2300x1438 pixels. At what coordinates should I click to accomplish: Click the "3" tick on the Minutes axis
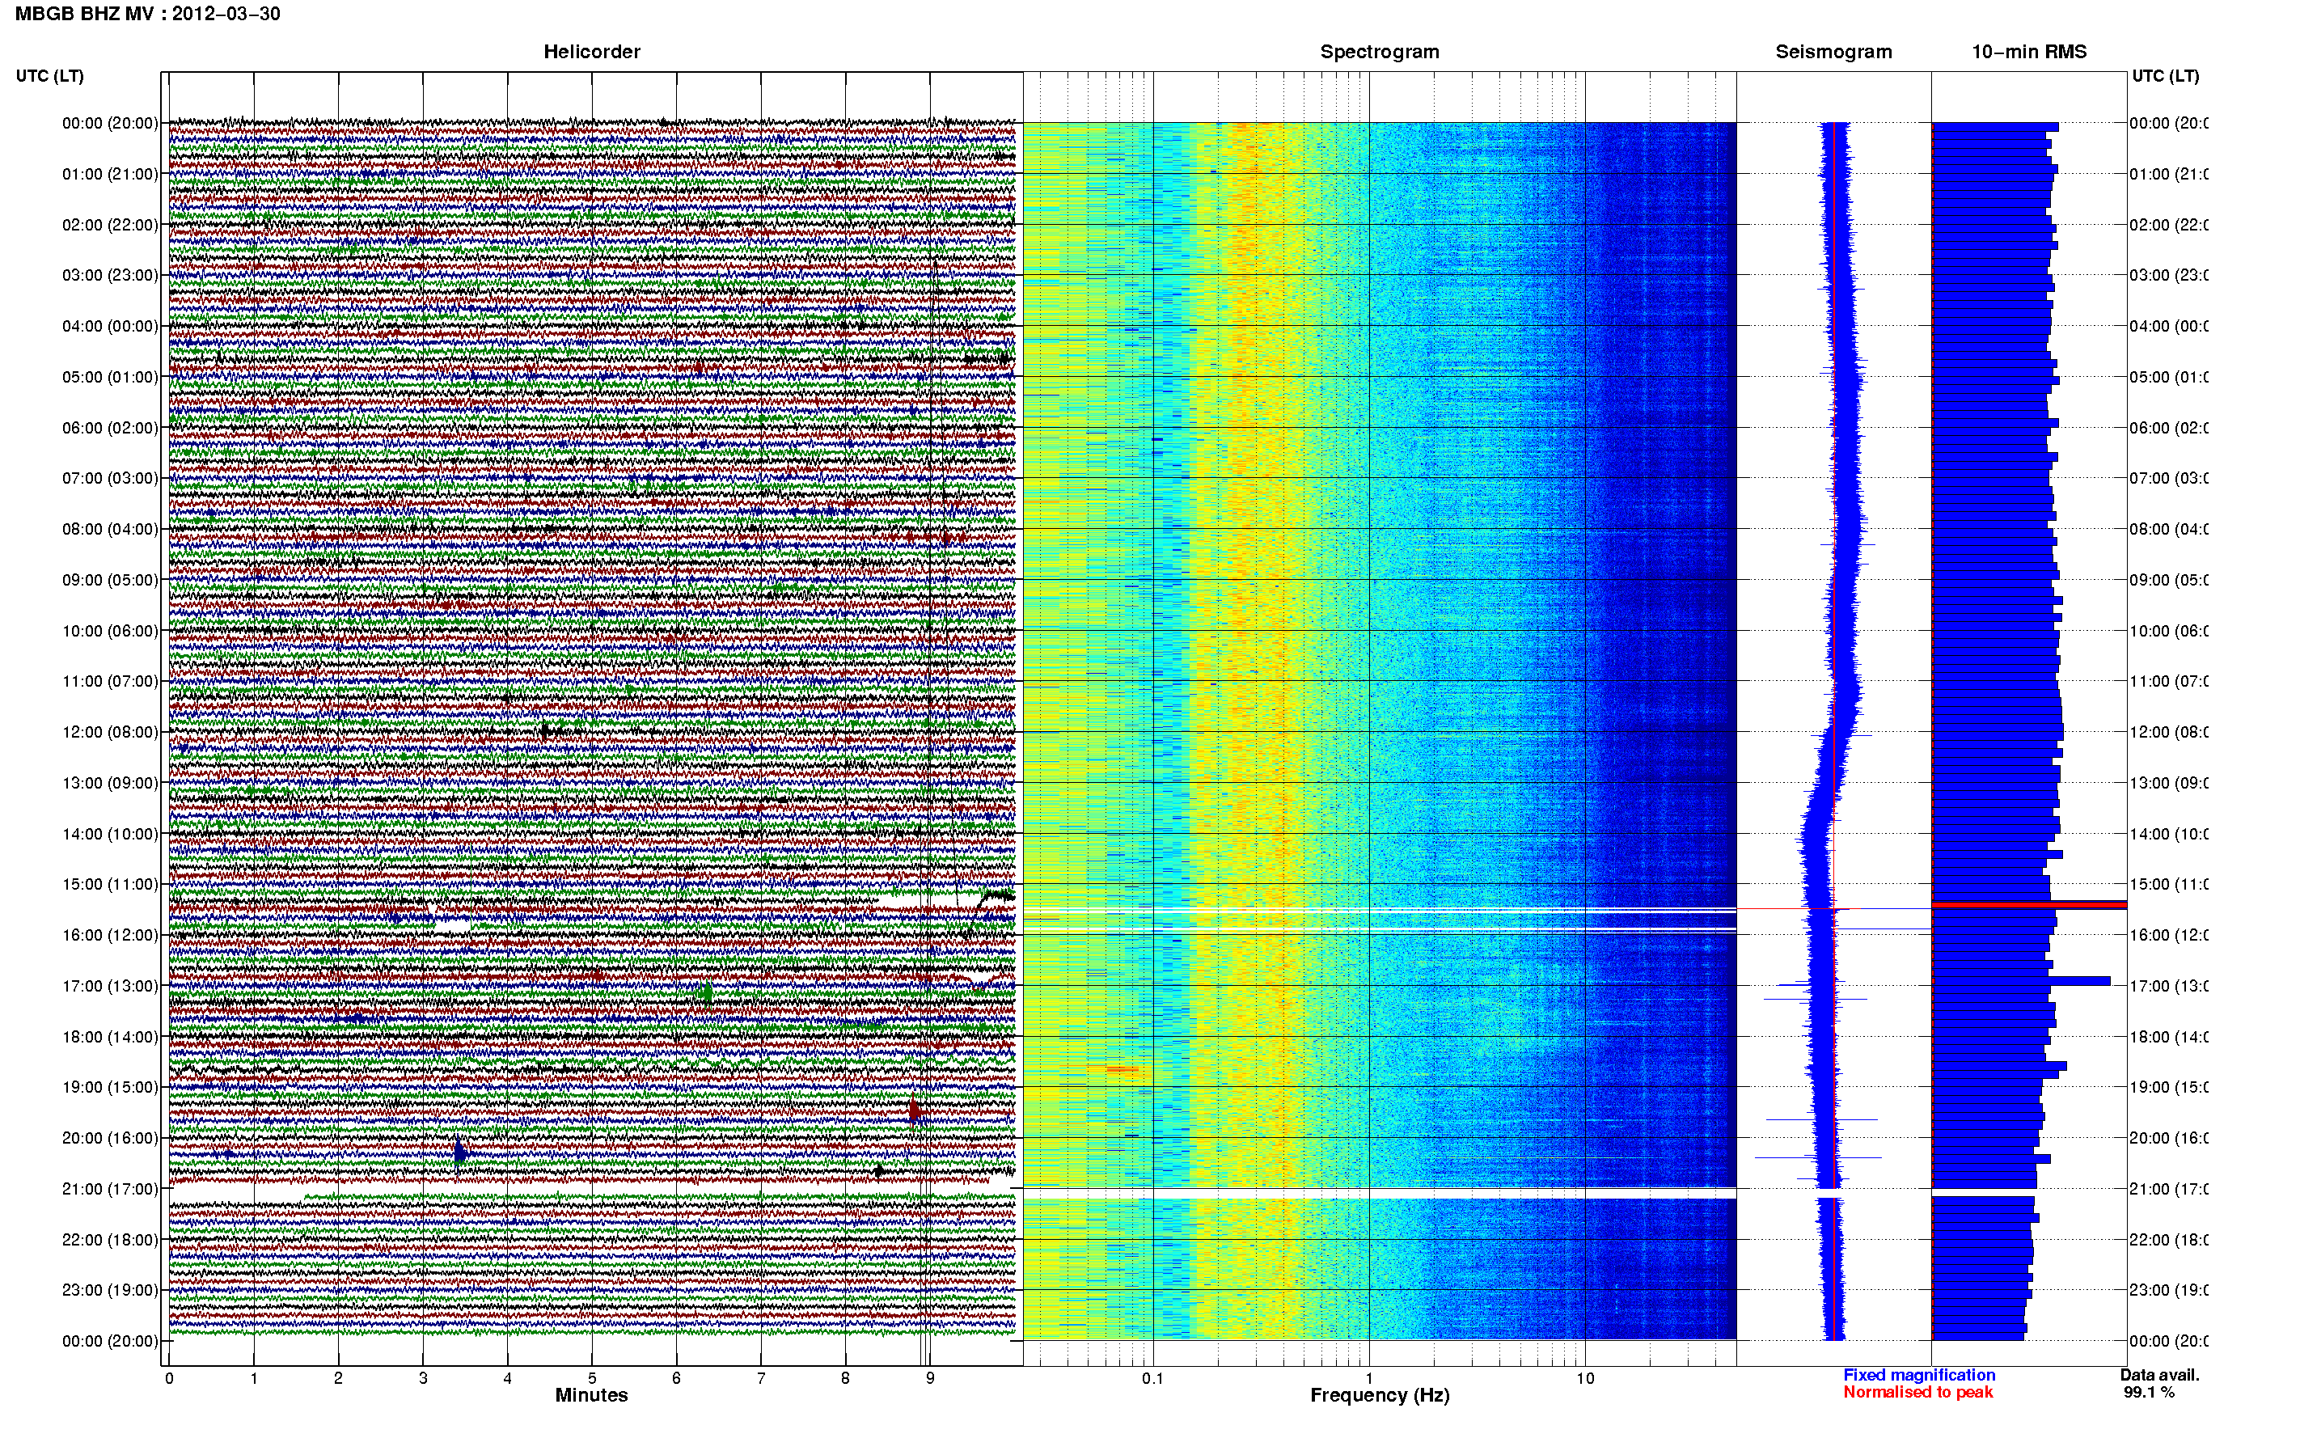point(422,1378)
